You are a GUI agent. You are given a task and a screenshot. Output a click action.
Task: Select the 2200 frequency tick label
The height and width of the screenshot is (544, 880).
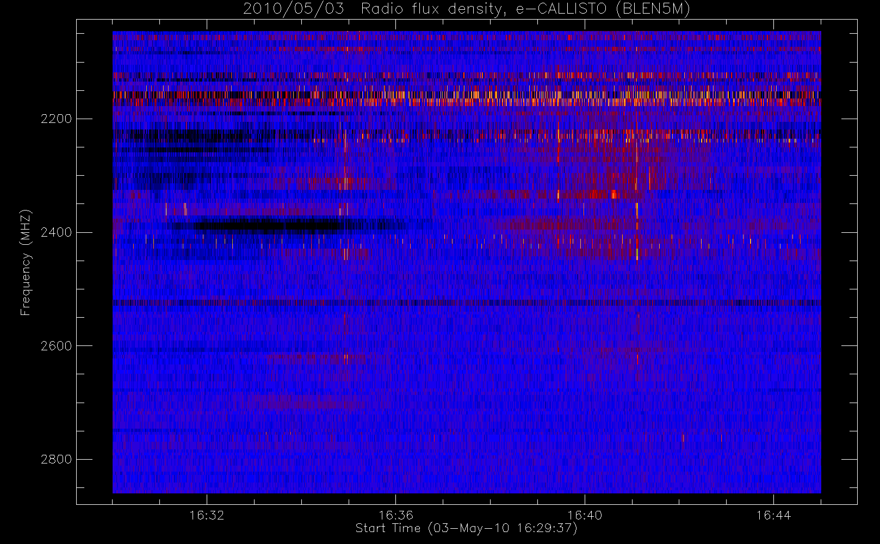coord(56,119)
